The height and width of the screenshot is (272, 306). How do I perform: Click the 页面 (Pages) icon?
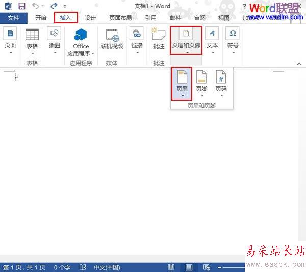(10, 33)
